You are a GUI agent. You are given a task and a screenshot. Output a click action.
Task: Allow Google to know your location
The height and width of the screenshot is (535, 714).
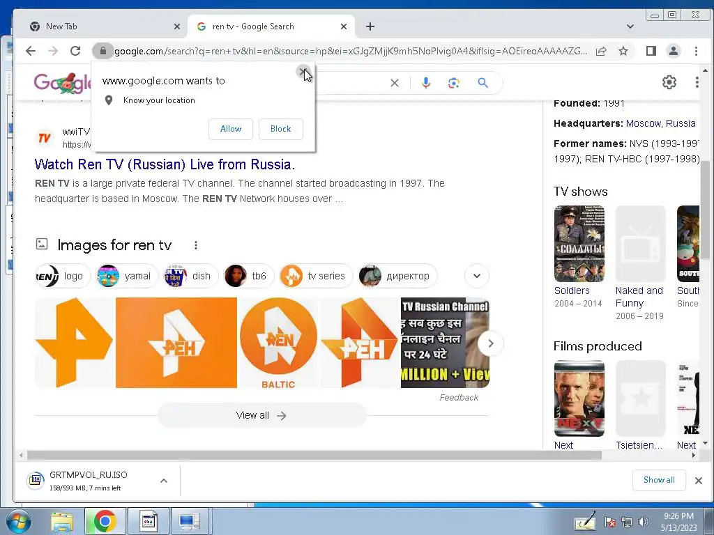pyautogui.click(x=230, y=129)
